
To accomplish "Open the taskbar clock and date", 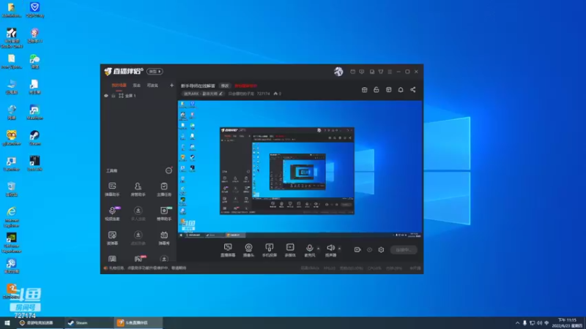I will [567, 322].
